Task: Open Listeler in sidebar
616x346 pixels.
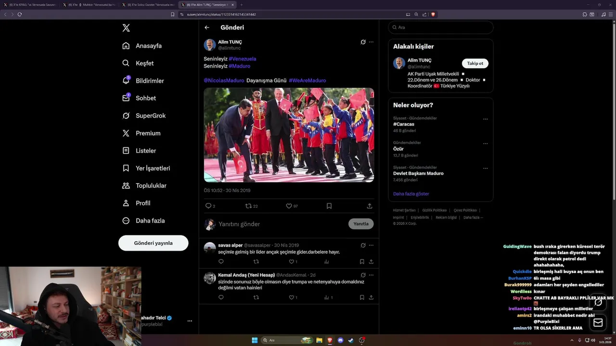Action: point(139,150)
